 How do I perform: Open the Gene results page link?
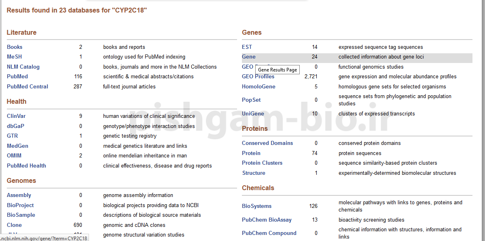coord(249,57)
